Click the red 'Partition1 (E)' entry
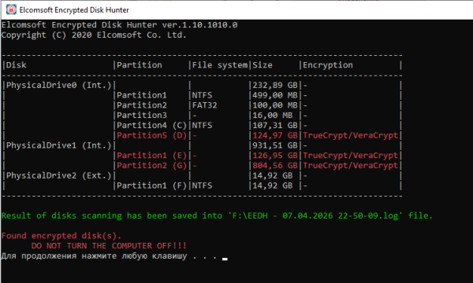Image resolution: width=473 pixels, height=283 pixels. tap(152, 155)
